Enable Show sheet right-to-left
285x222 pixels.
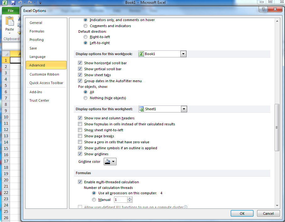[x=80, y=130]
